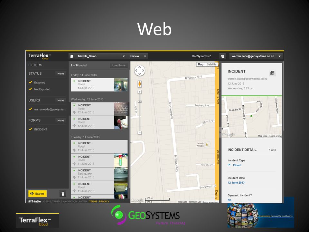Expand the warren.eade account menu
The width and height of the screenshot is (309, 232).
tap(256, 56)
